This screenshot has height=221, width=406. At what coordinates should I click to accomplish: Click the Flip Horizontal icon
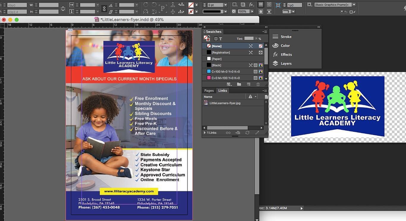click(146, 12)
